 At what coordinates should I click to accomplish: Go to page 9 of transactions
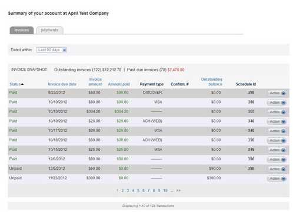tap(159, 190)
